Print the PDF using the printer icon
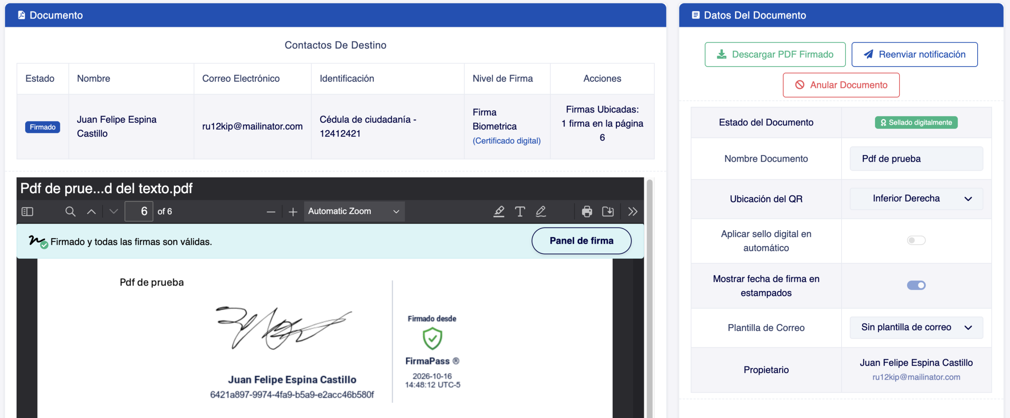The width and height of the screenshot is (1010, 418). coord(587,212)
